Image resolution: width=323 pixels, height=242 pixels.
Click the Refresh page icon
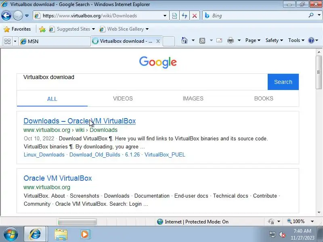(185, 16)
